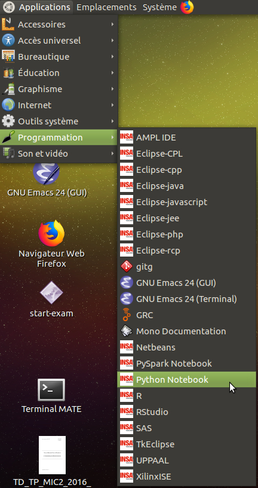Expand the Accès universel submenu arrow
The image size is (258, 488).
tap(112, 41)
